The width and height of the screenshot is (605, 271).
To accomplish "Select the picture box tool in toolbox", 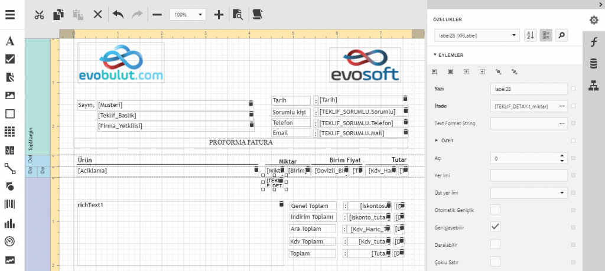I will [x=10, y=95].
